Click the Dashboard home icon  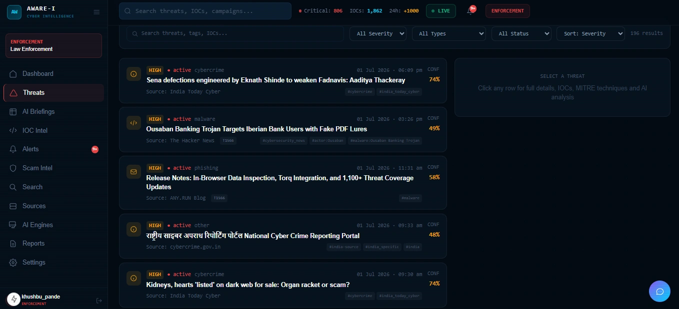[x=13, y=74]
